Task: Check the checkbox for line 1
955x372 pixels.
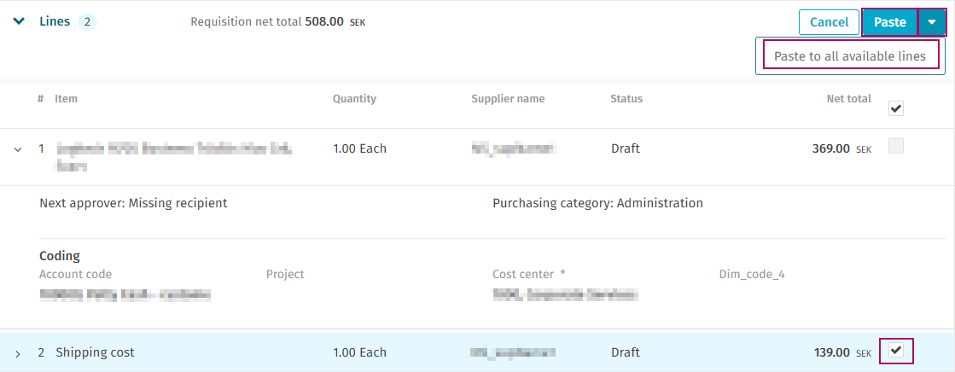Action: coord(896,146)
